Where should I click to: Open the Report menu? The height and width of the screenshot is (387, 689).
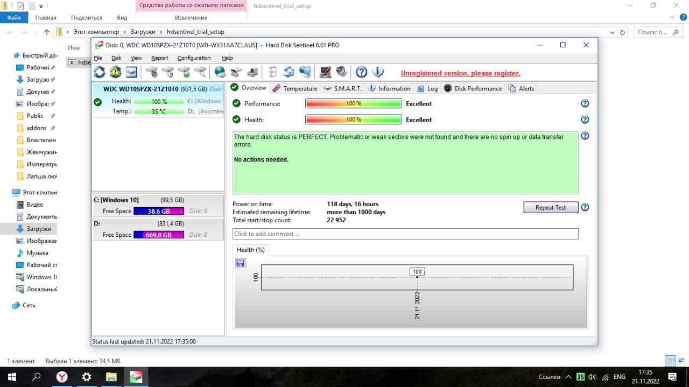pyautogui.click(x=159, y=58)
